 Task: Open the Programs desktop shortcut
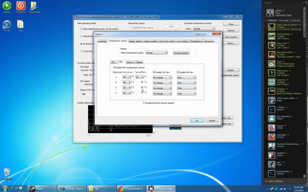(x=21, y=7)
